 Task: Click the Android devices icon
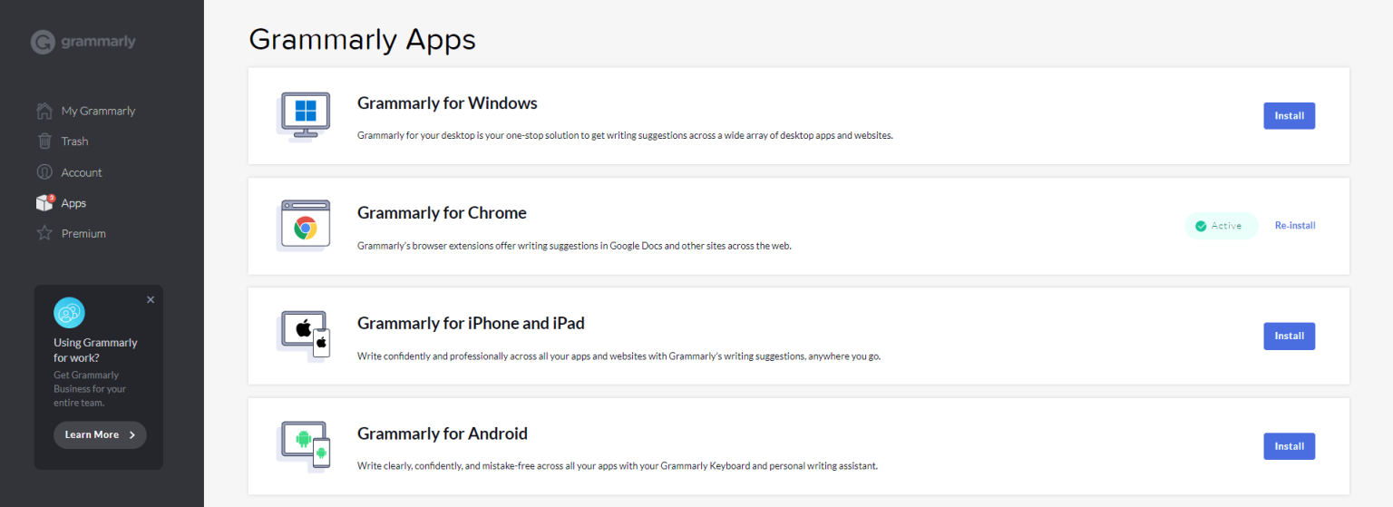(304, 446)
